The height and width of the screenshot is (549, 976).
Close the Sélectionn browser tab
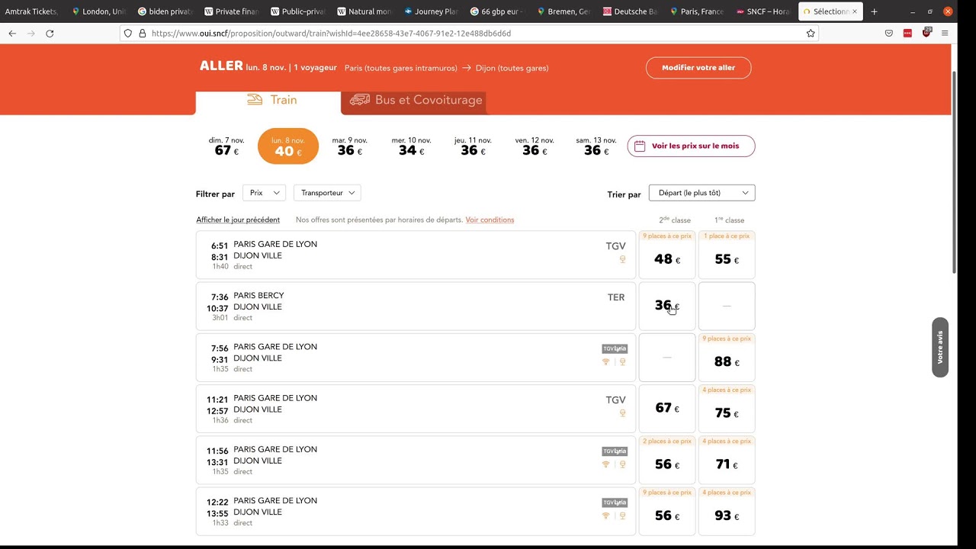856,11
